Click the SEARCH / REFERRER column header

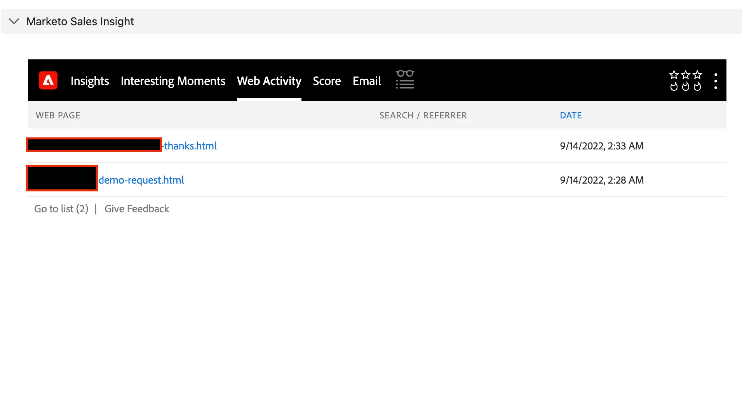[x=423, y=115]
